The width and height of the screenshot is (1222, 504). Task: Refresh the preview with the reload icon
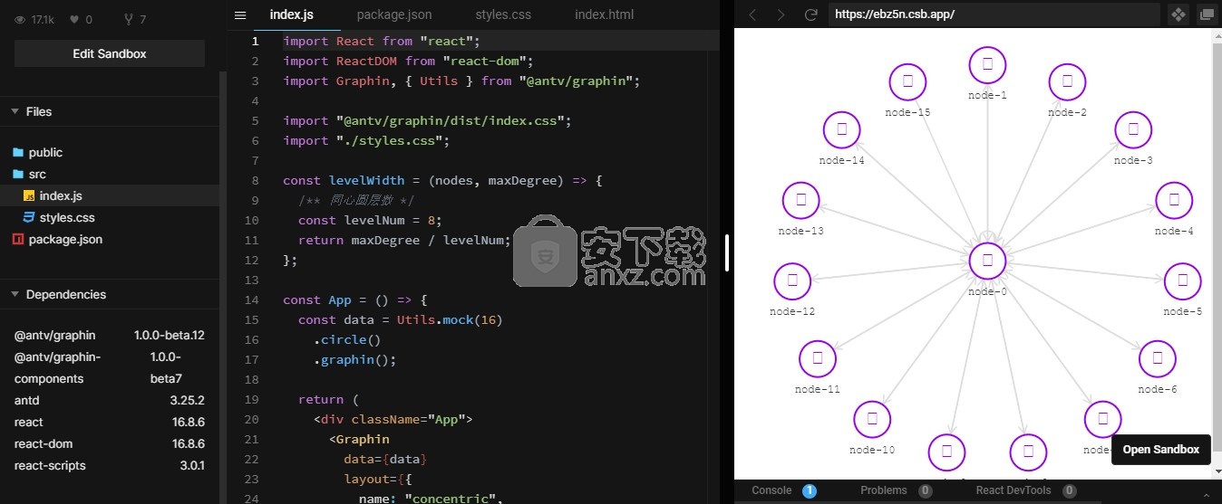pos(811,14)
